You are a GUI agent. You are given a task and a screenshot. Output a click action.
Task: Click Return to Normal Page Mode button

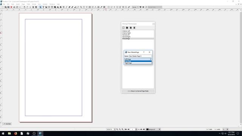tap(138, 91)
